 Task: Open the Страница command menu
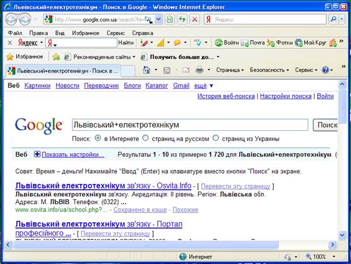tap(230, 70)
